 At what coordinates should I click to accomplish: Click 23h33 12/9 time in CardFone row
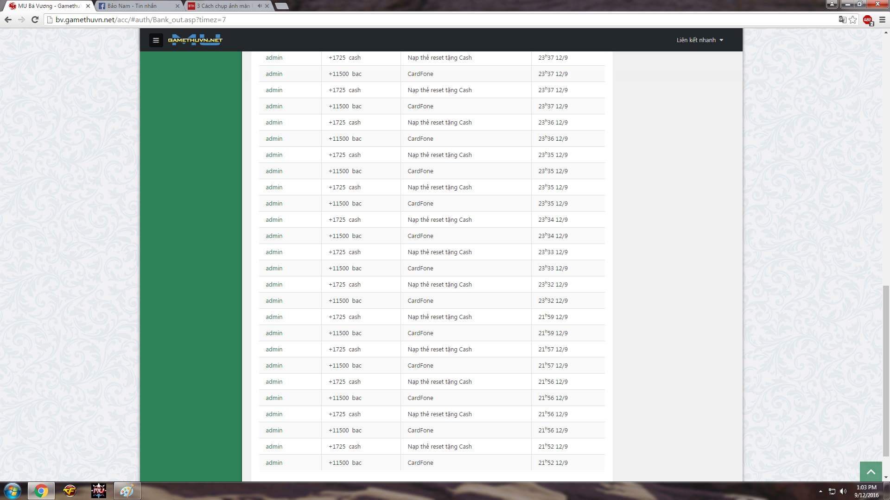[x=553, y=268]
